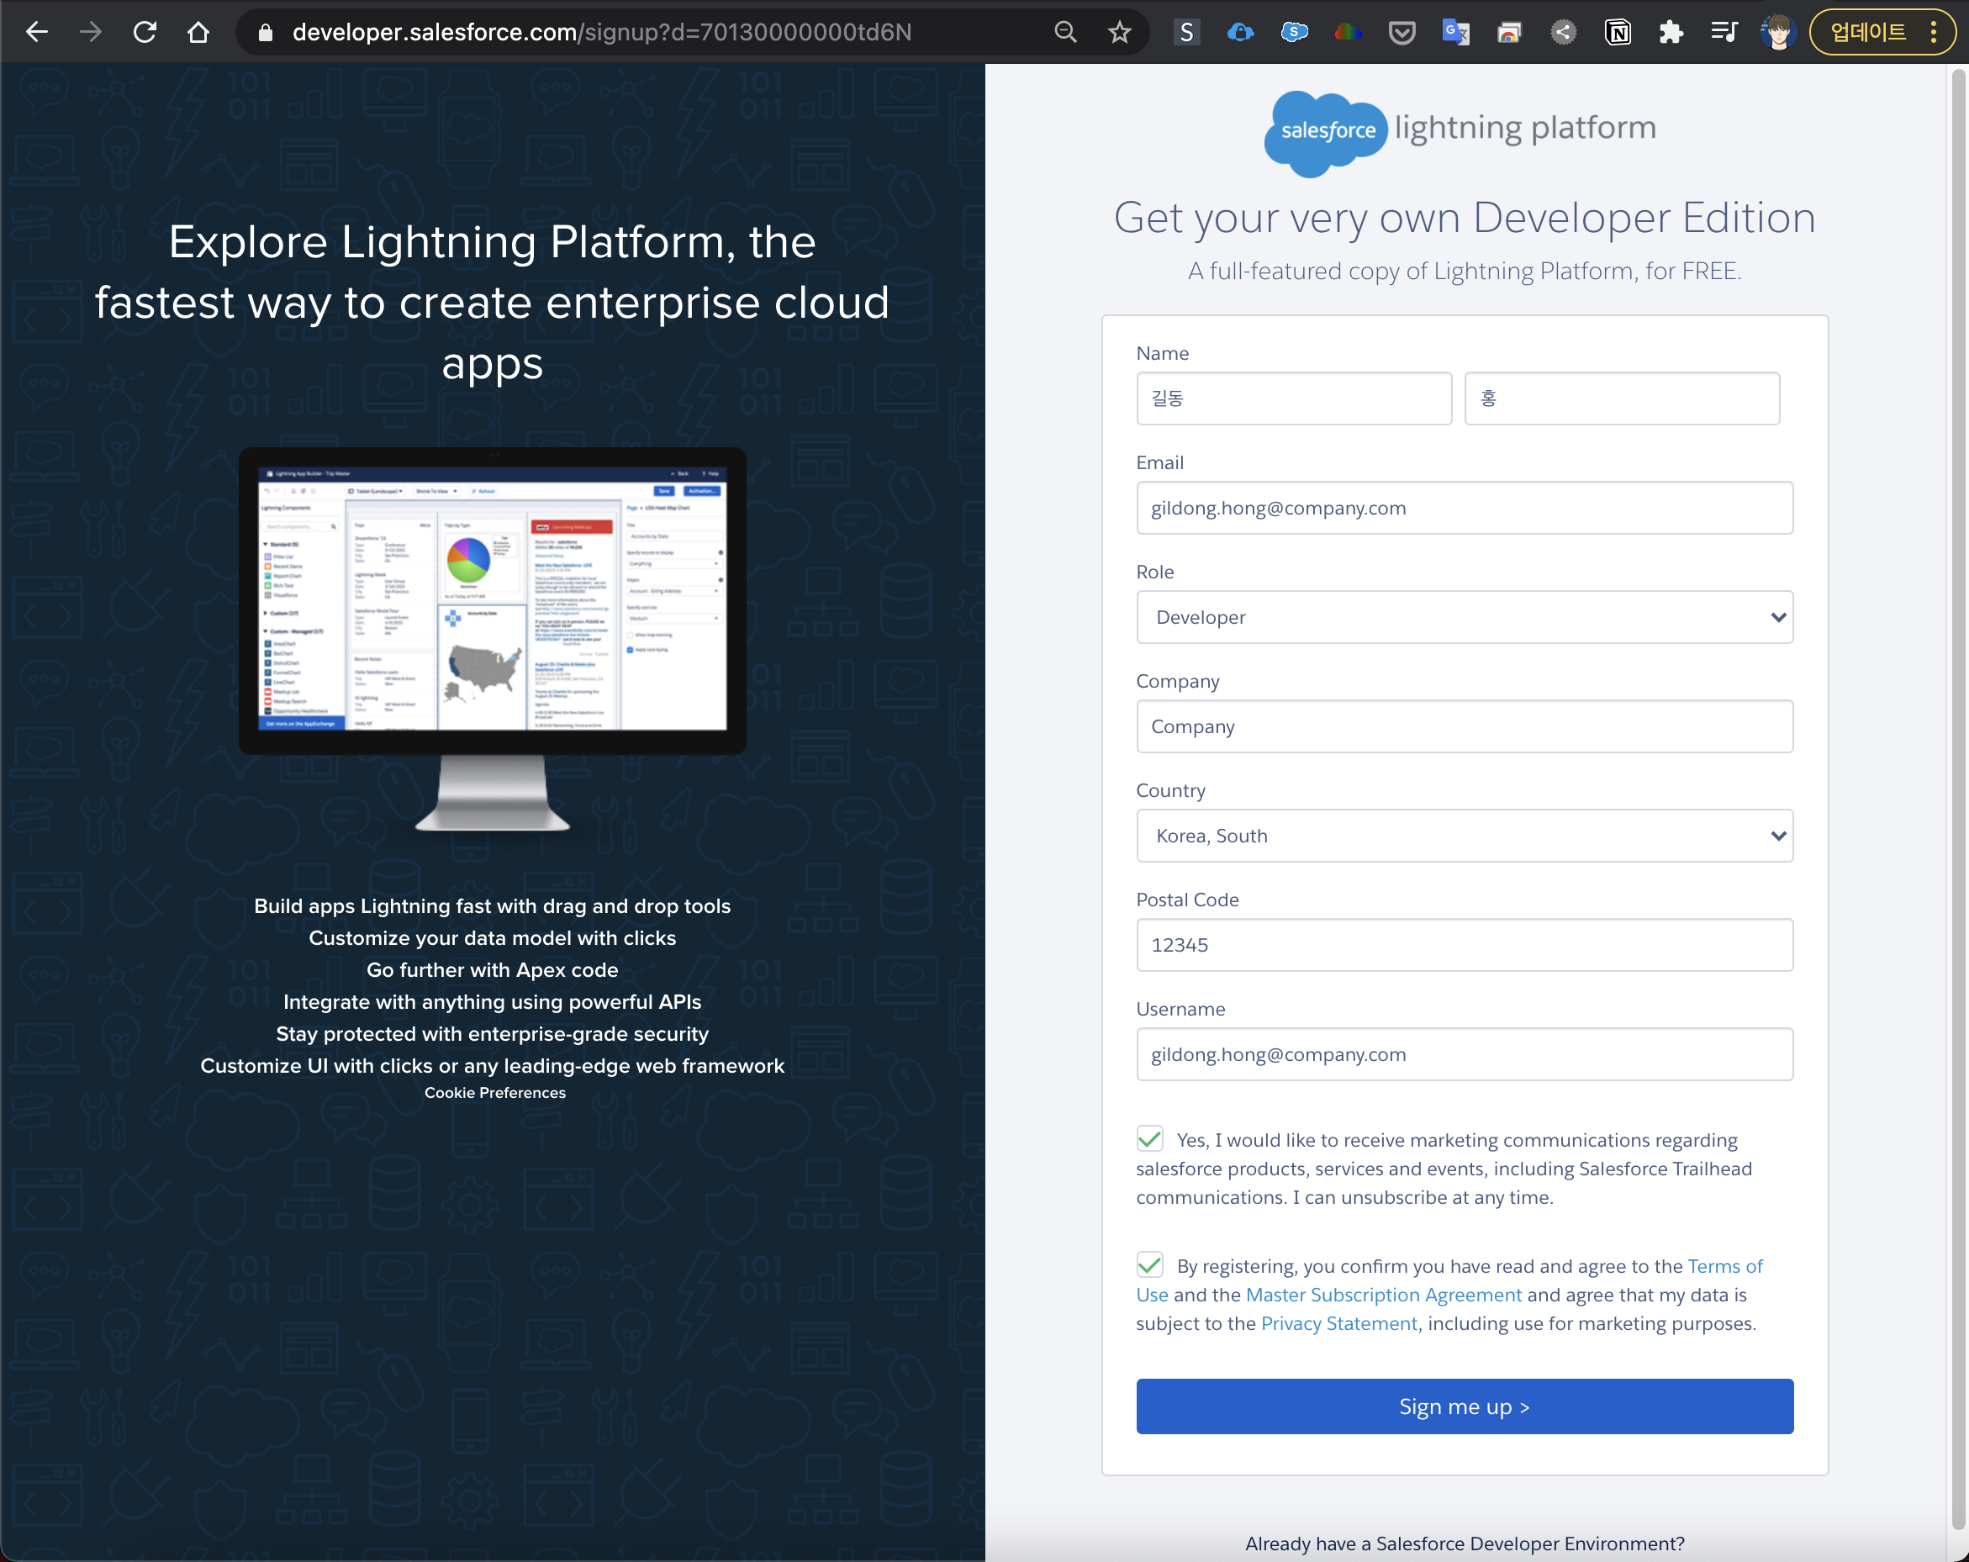Open the Master Subscription Agreement link
Viewport: 1969px width, 1562px height.
[1383, 1296]
